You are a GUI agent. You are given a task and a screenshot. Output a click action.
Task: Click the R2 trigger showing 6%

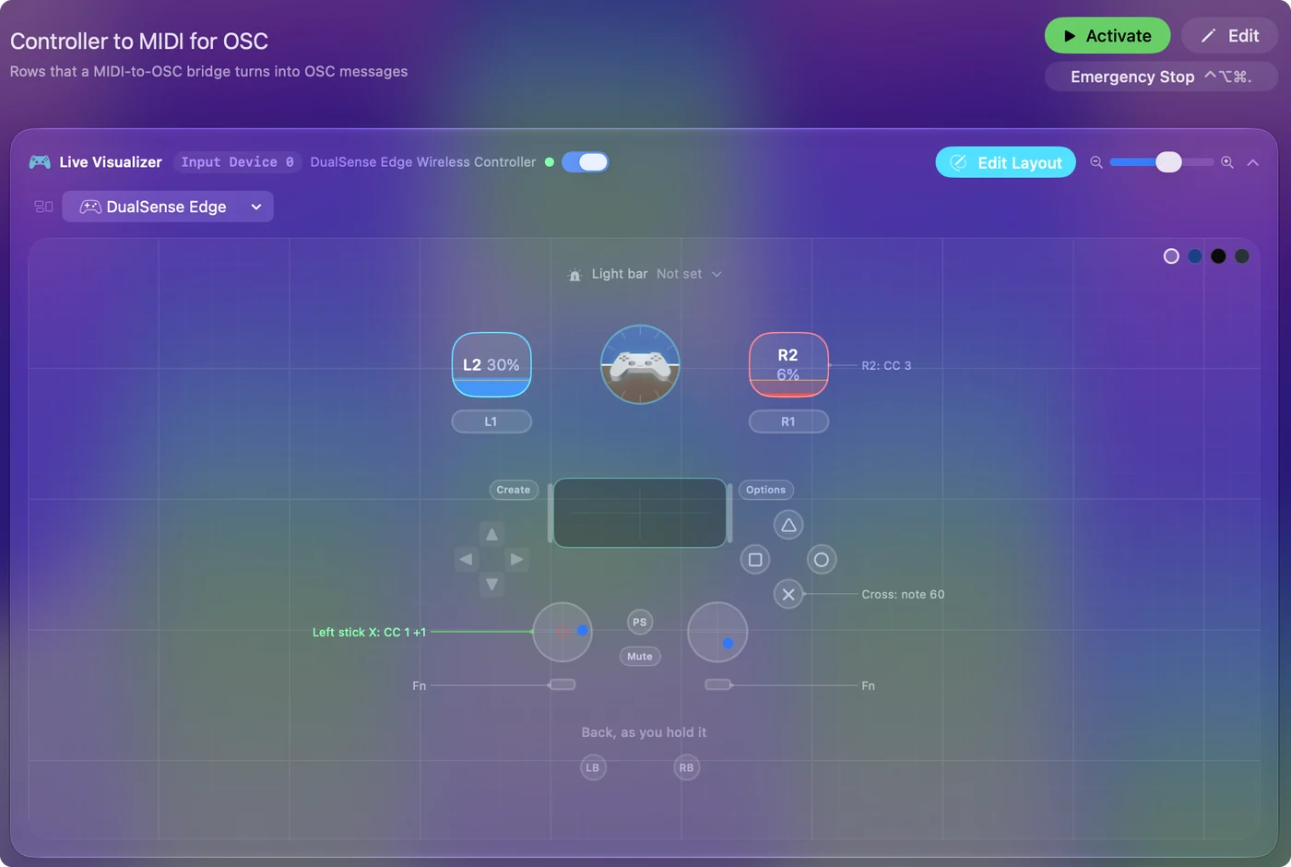coord(788,364)
